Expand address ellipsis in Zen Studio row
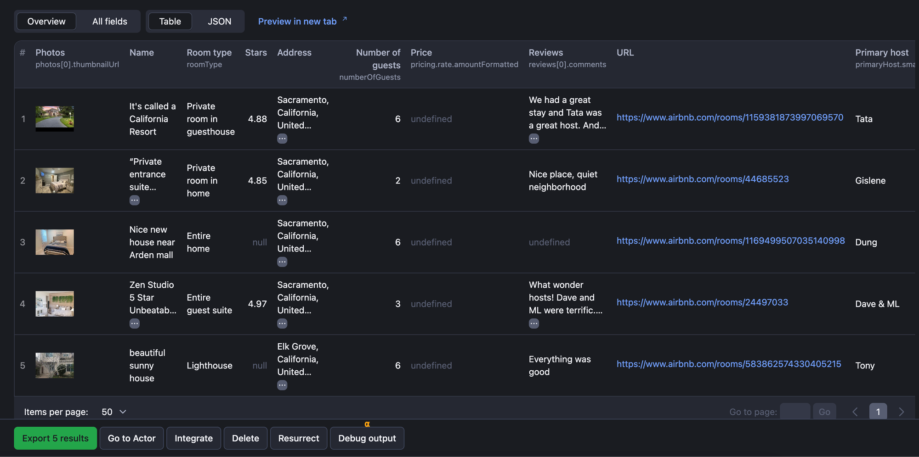 [282, 323]
